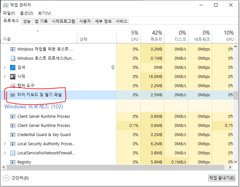Image resolution: width=240 pixels, height=187 pixels.
Task: Click the 0.1% CPU value
Action: 134,126
